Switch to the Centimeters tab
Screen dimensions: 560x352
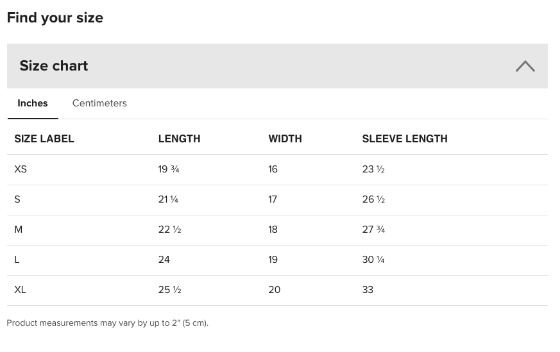[99, 103]
